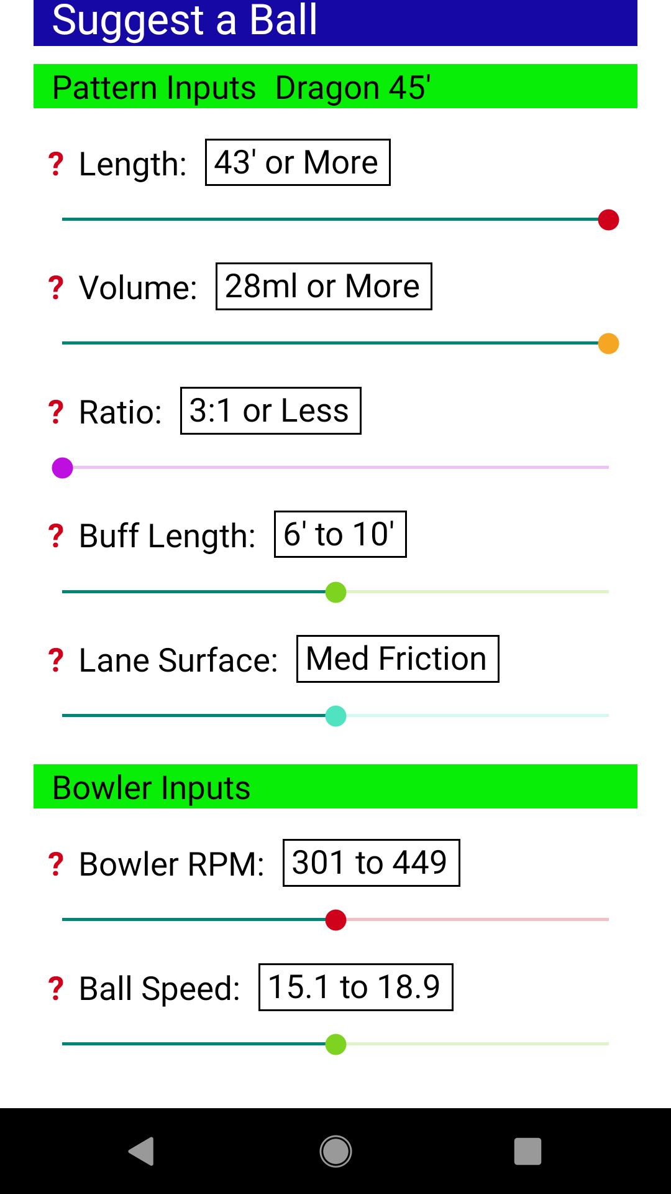Screen dimensions: 671x1194
Task: Show help for Ball Speed
Action: (56, 989)
